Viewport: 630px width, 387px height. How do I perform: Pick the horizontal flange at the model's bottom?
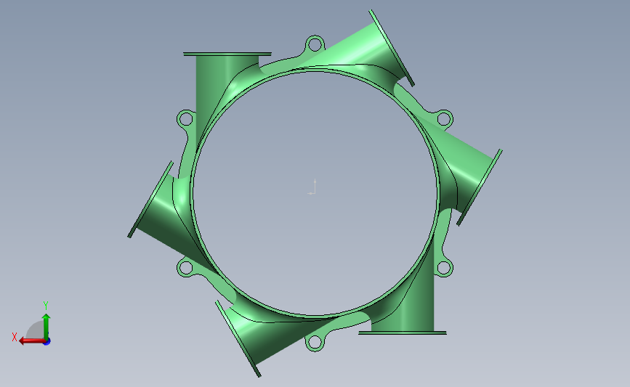tap(402, 333)
